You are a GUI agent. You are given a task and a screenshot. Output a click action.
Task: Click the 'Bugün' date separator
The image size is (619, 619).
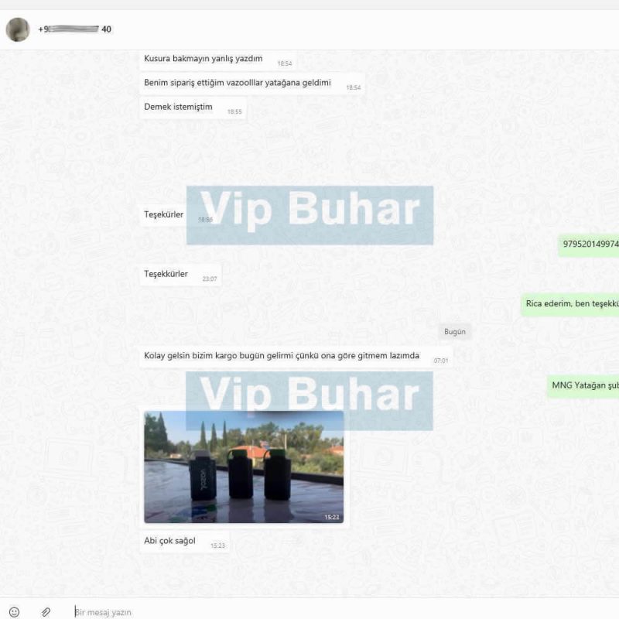pos(455,332)
